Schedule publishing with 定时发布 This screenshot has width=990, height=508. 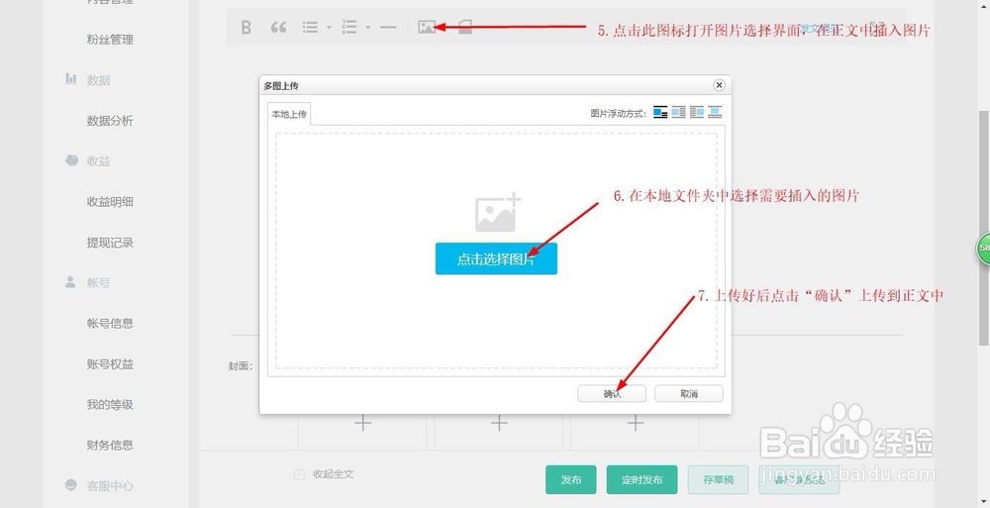tap(643, 479)
